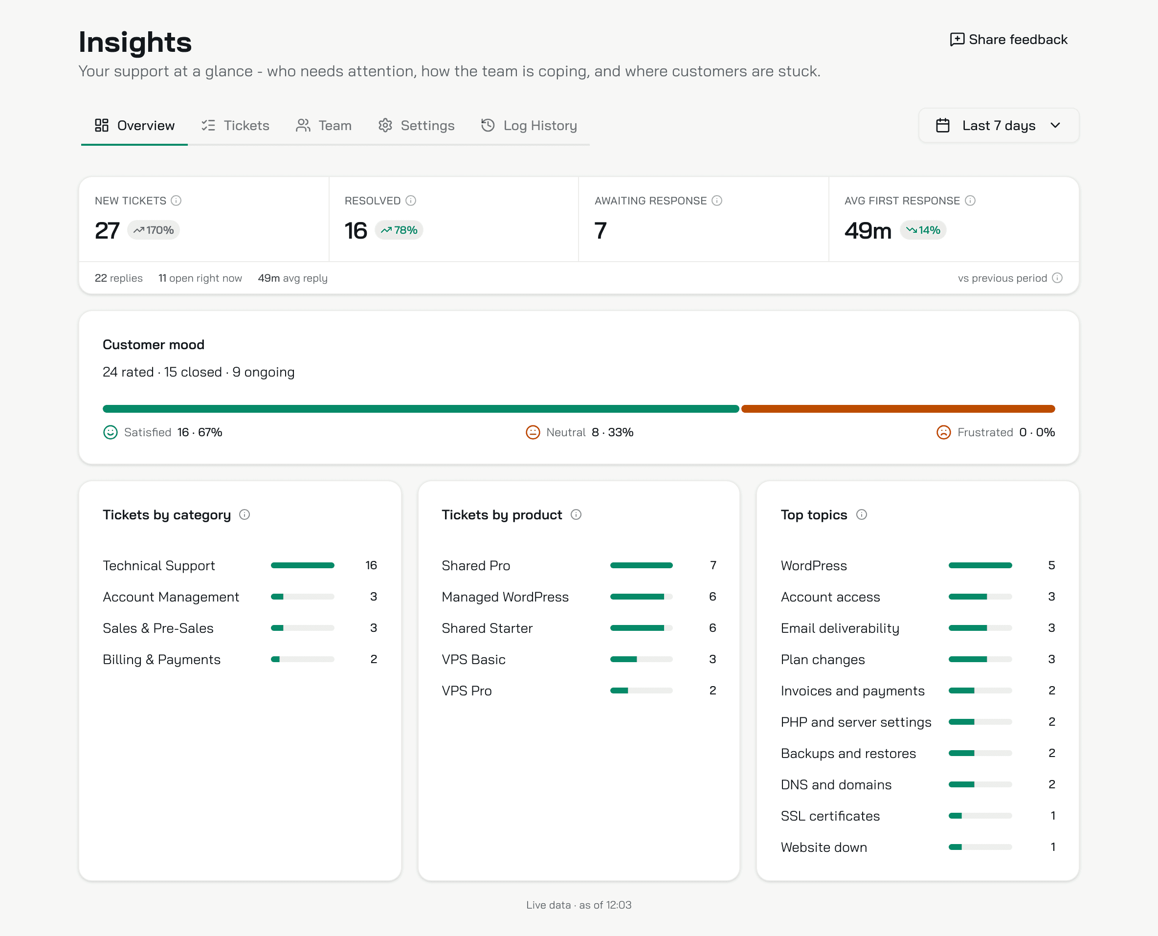Screen dimensions: 1158x936
Task: Click the Website down topic
Action: [824, 847]
